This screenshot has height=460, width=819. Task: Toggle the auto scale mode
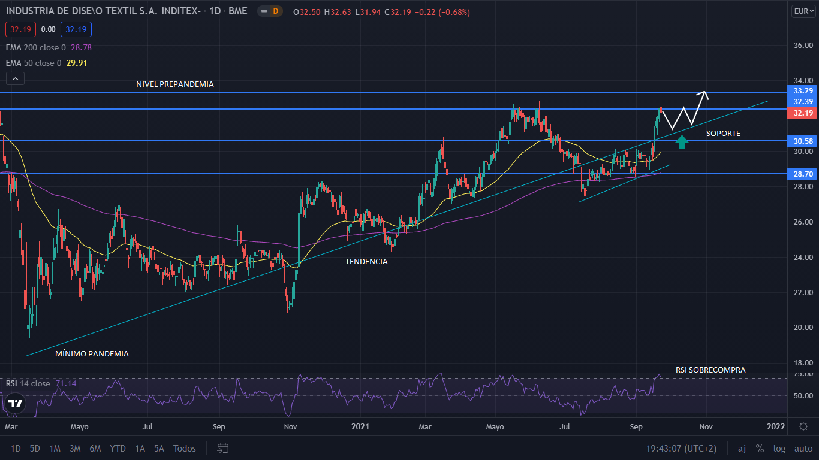(803, 449)
